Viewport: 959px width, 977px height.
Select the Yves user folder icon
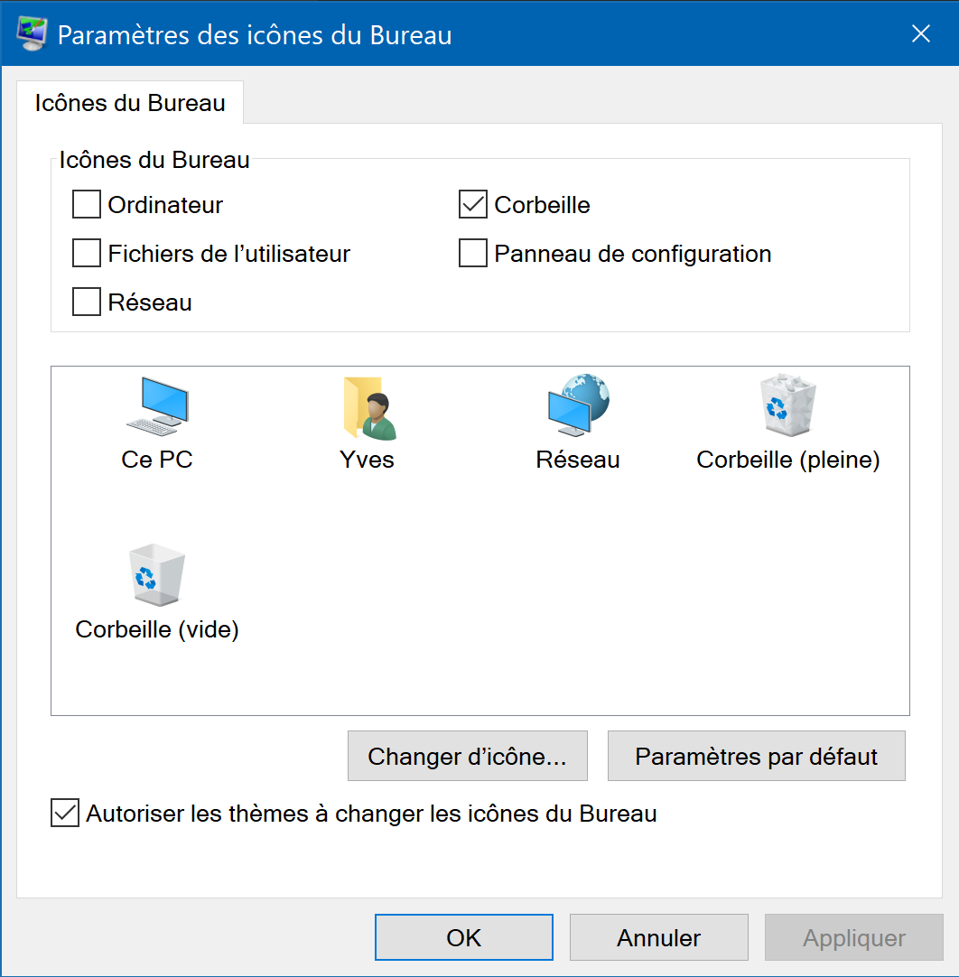(x=368, y=407)
